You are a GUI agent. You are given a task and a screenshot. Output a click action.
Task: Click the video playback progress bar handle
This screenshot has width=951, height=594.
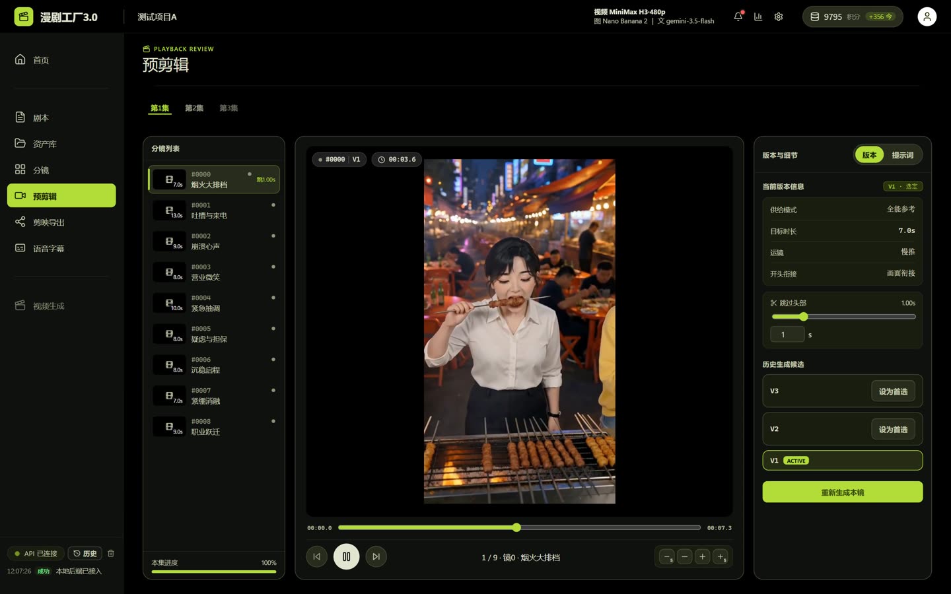(516, 527)
